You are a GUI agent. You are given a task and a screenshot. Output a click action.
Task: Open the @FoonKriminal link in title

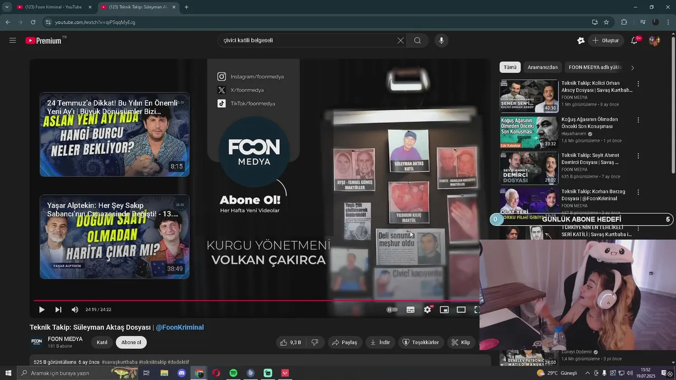(x=180, y=327)
